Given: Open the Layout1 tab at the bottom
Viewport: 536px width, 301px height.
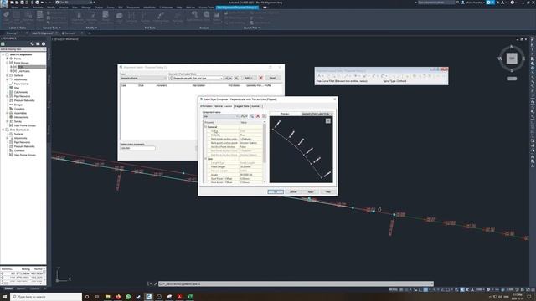Looking at the screenshot, I should [x=21, y=288].
